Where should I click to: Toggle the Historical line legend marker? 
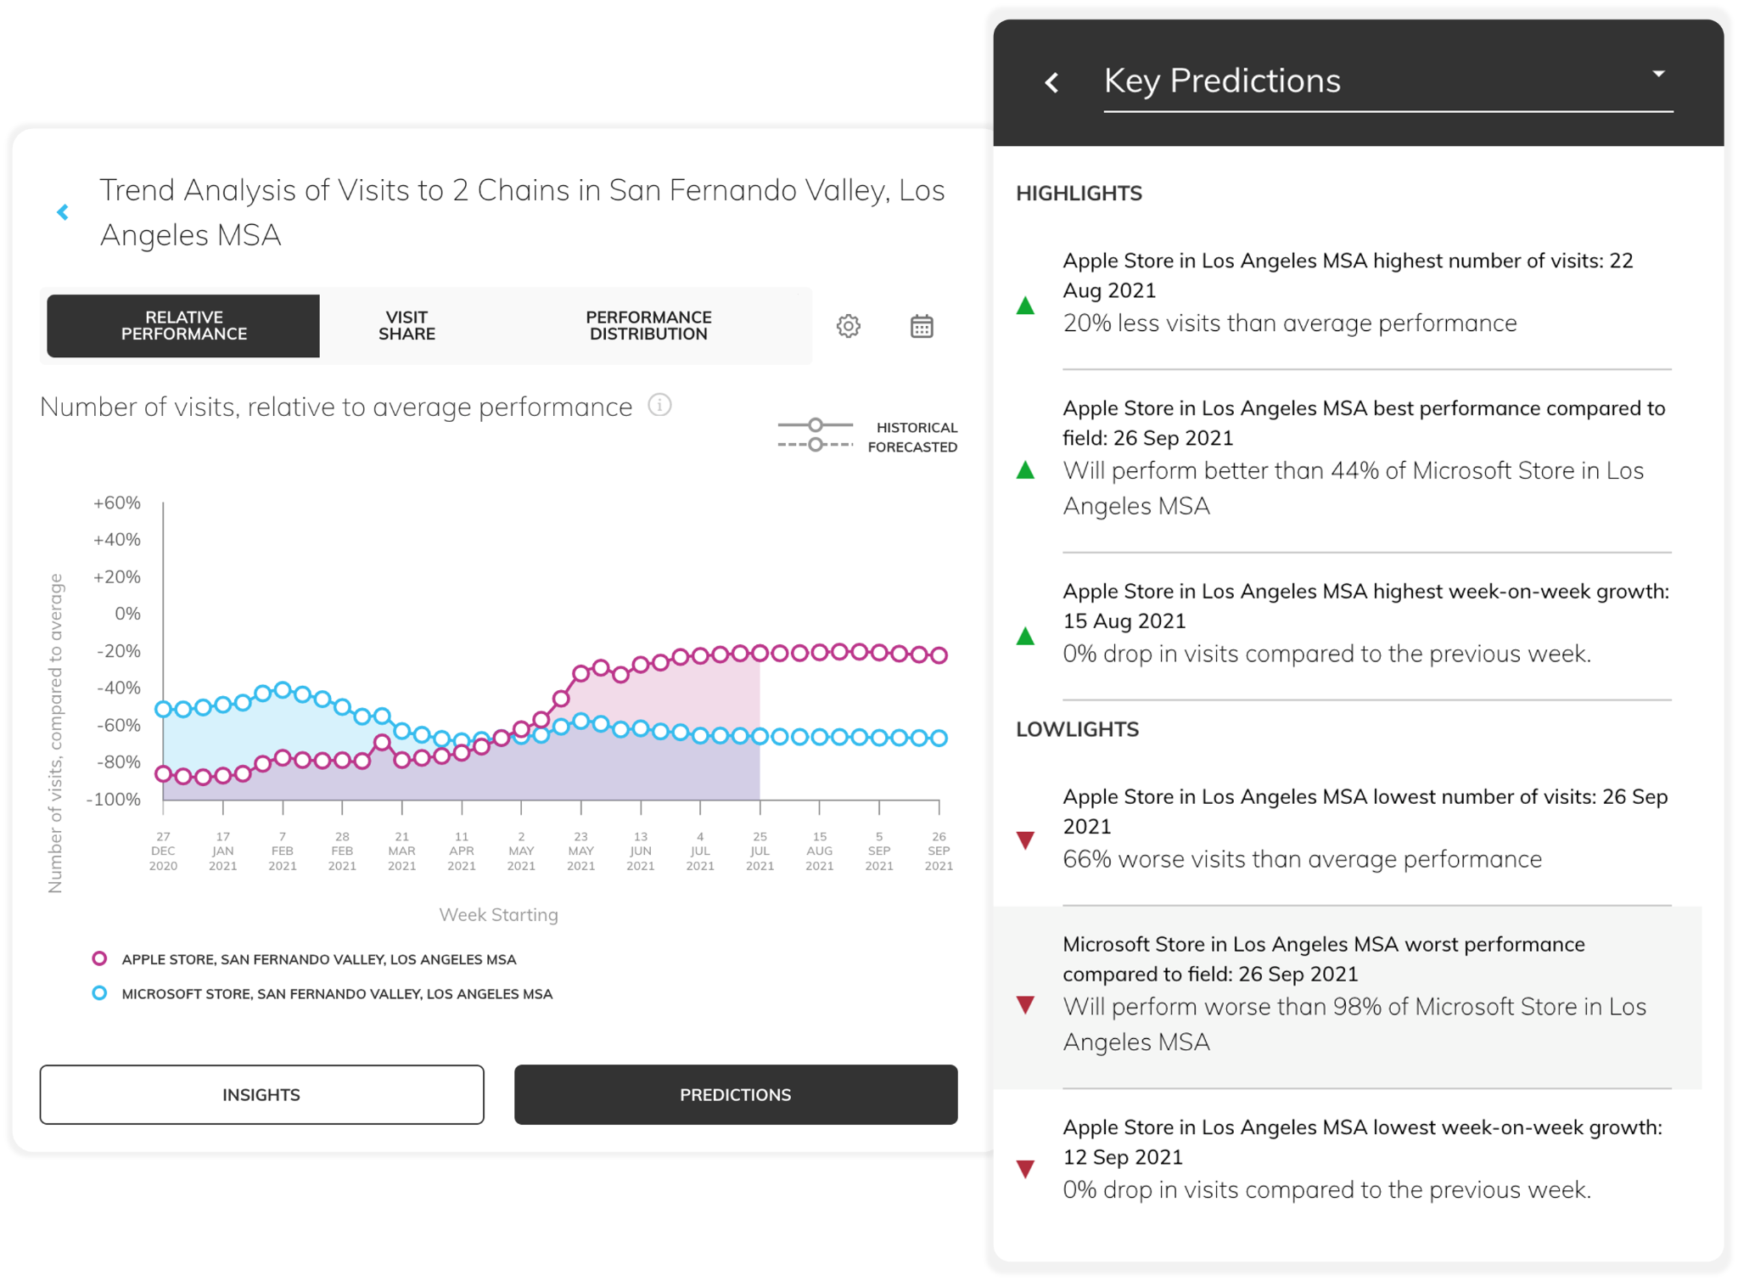(816, 425)
